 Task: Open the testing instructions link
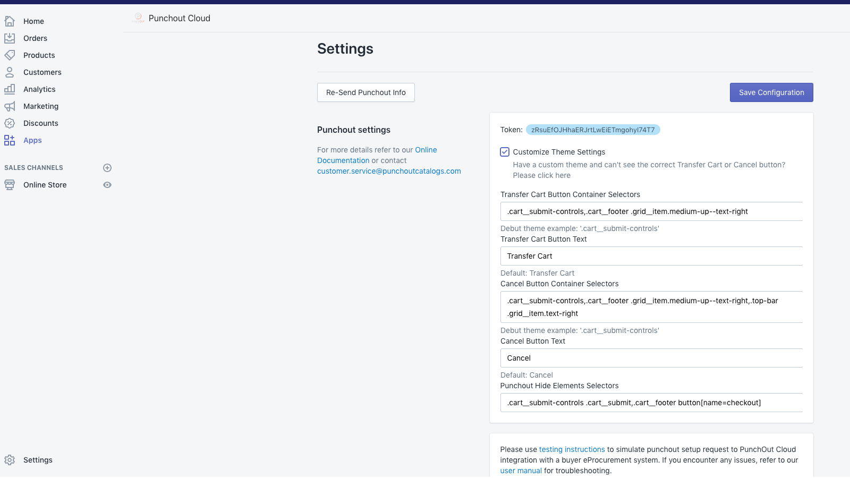click(x=572, y=449)
